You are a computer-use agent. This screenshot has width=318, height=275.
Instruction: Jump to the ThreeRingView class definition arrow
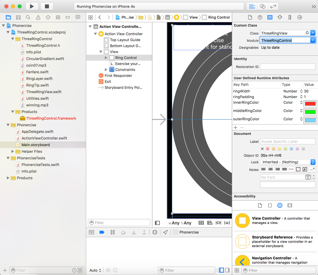pyautogui.click(x=307, y=33)
